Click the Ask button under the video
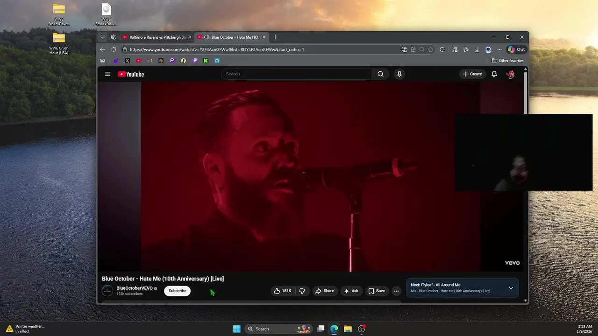This screenshot has height=336, width=598. pos(351,291)
